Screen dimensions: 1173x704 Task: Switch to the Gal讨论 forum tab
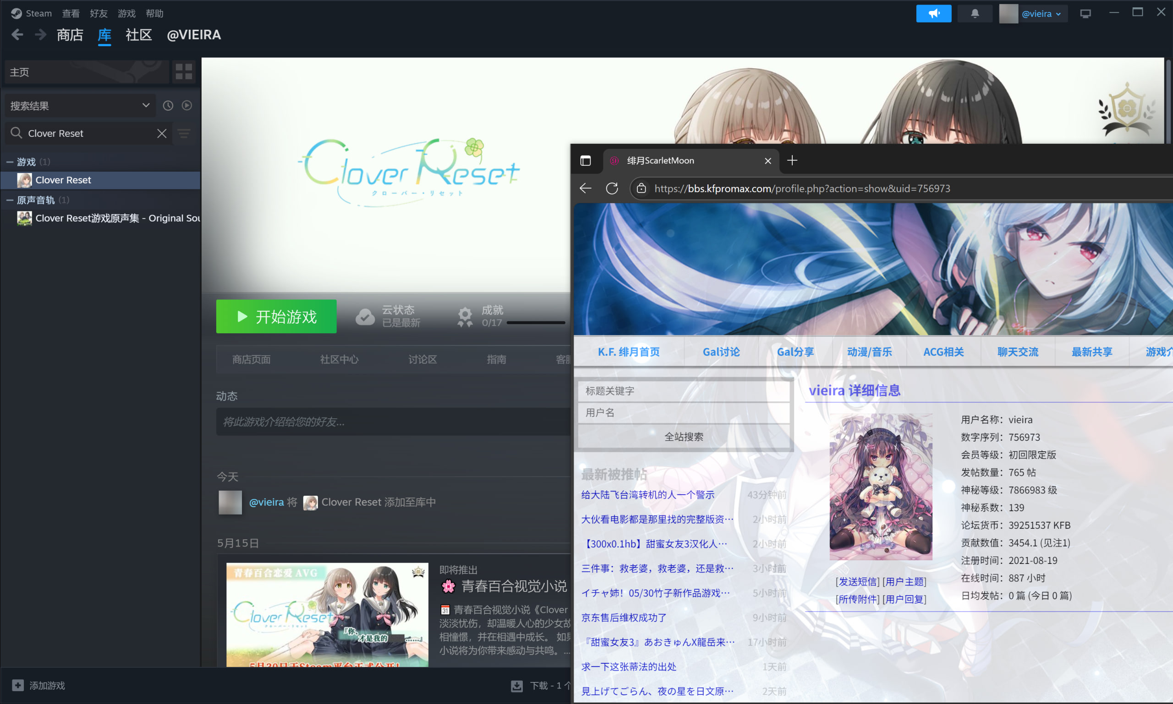click(x=720, y=352)
